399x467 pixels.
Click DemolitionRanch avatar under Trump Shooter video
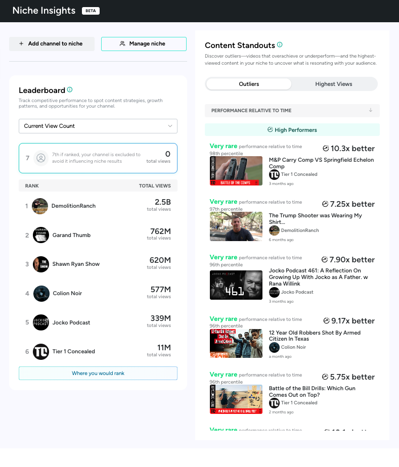(x=274, y=230)
